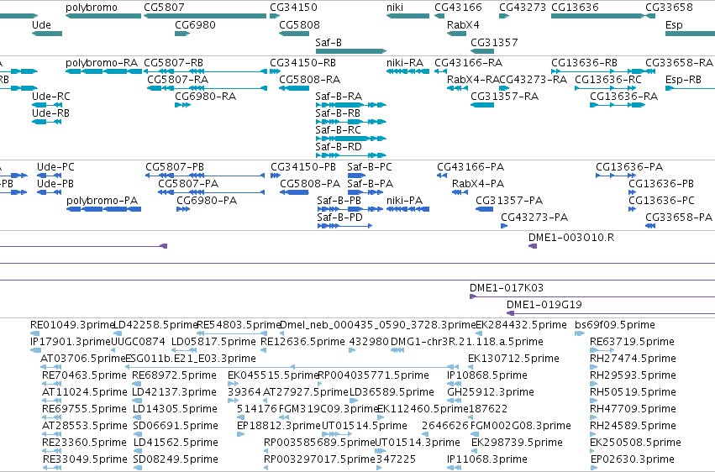Click the 'CG13636-PC' protein label

(662, 201)
